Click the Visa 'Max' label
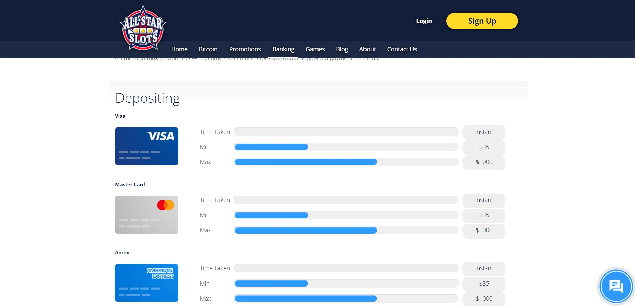 coord(205,162)
